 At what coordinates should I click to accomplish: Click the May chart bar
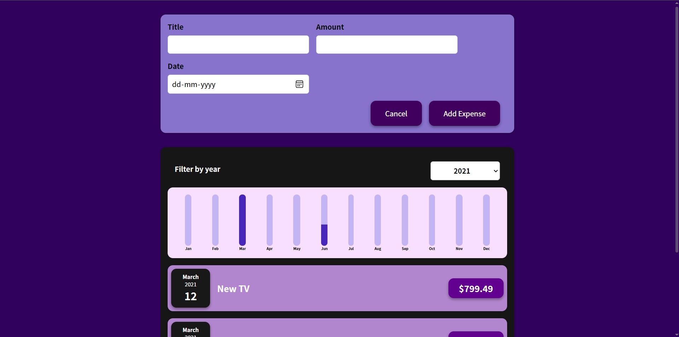tap(297, 220)
